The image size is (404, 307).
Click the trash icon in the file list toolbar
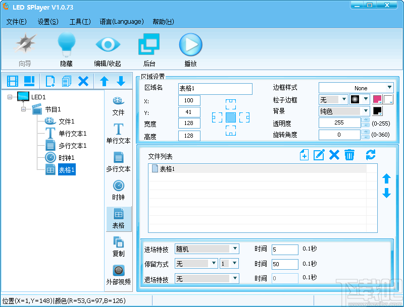coord(349,155)
